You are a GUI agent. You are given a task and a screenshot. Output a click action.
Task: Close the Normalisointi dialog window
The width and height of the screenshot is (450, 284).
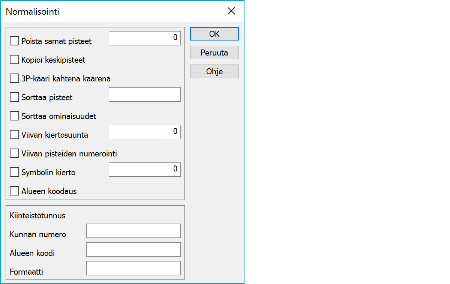[x=231, y=11]
